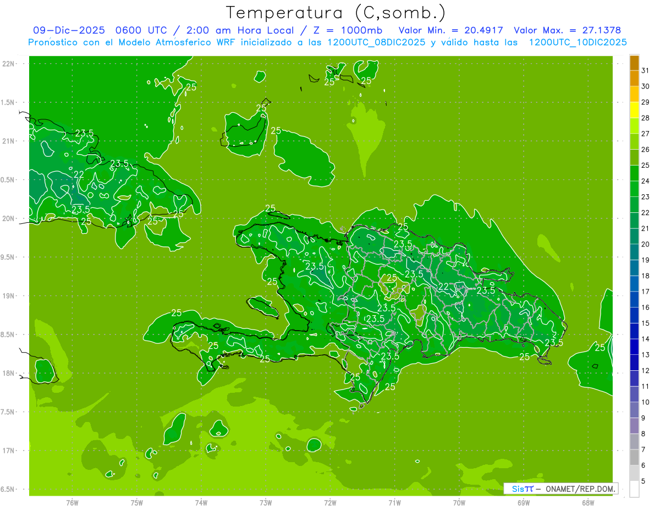The height and width of the screenshot is (510, 660).
Task: Click the color scale value "12"
Action: pos(646,370)
